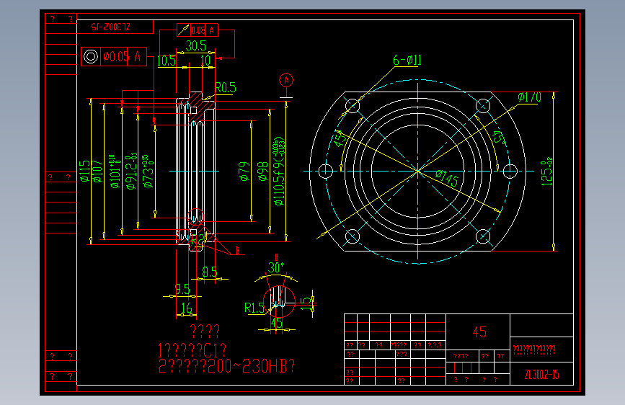Select the 9.5 dimension text
This screenshot has height=405, width=625.
click(182, 289)
